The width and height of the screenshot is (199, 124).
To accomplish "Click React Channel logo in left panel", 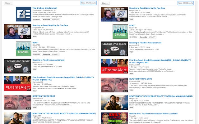I will 24,49.
